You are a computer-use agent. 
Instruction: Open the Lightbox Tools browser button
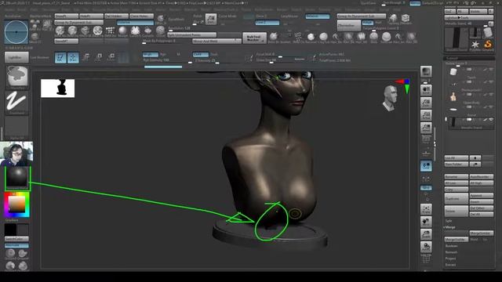click(x=469, y=17)
